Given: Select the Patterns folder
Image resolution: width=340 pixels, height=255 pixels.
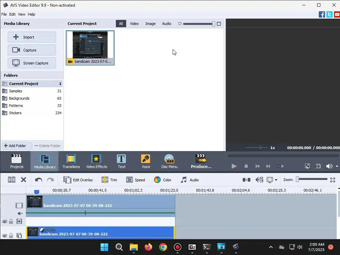Looking at the screenshot, I should pos(32,106).
